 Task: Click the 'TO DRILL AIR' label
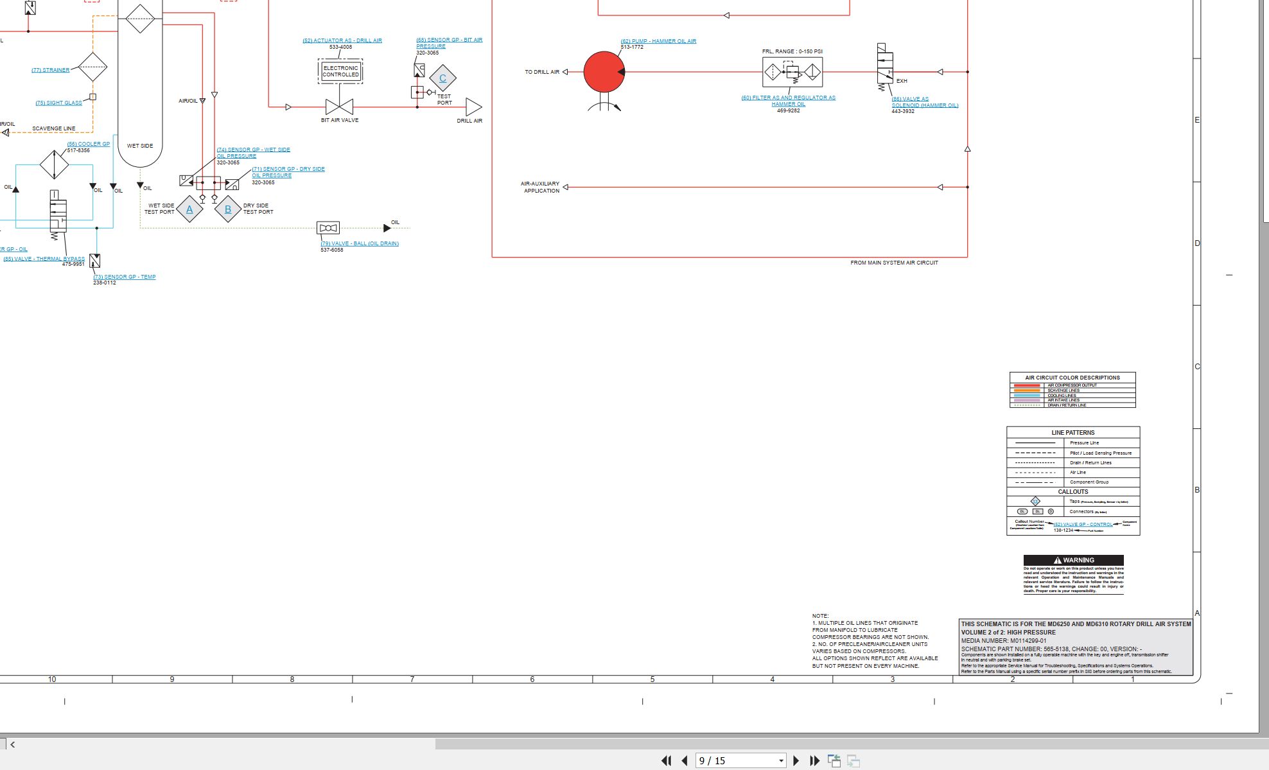[542, 72]
